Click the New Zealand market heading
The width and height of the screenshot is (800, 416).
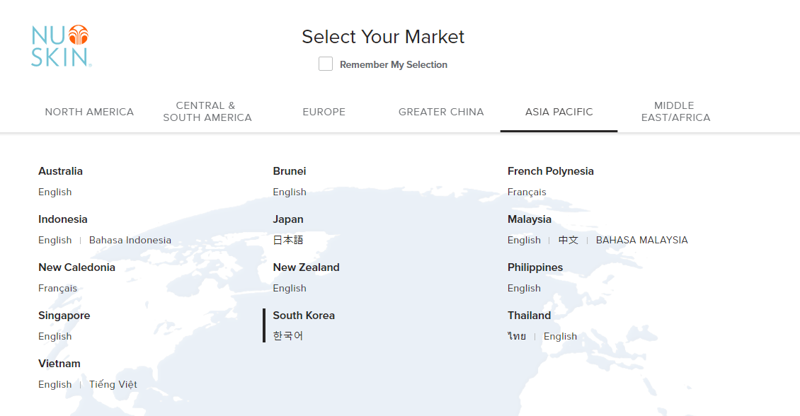(x=306, y=267)
